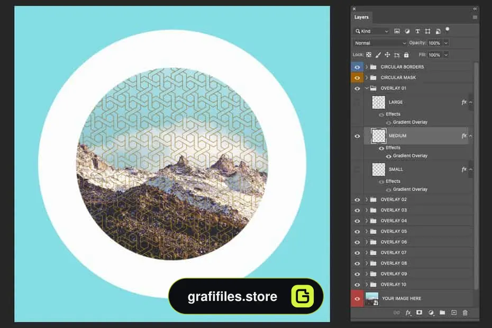This screenshot has width=492, height=328.
Task: Filter layers by type (T) icon
Action: pos(417,31)
